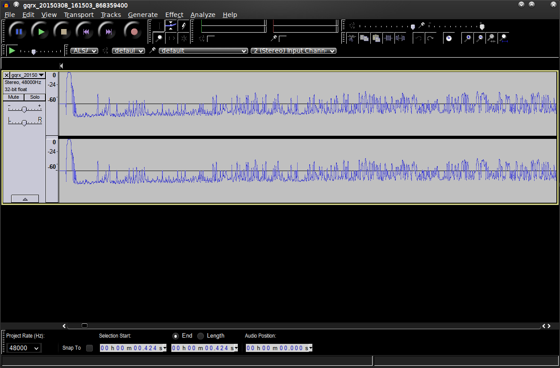Open the Edit menu
Image resolution: width=560 pixels, height=368 pixels.
(x=28, y=15)
